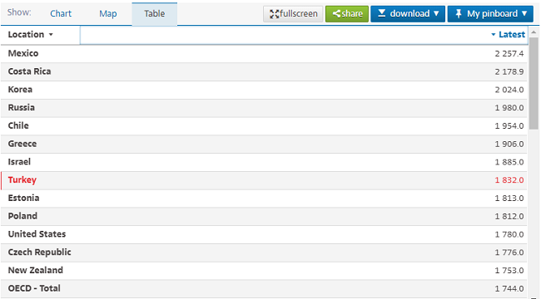Screen dimensions: 541x299
Task: Select the Mexico row label
Action: (x=23, y=53)
